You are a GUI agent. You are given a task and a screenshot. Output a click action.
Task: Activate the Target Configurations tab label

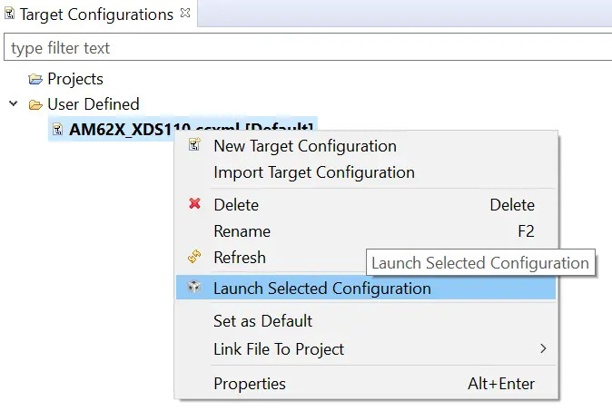[96, 15]
